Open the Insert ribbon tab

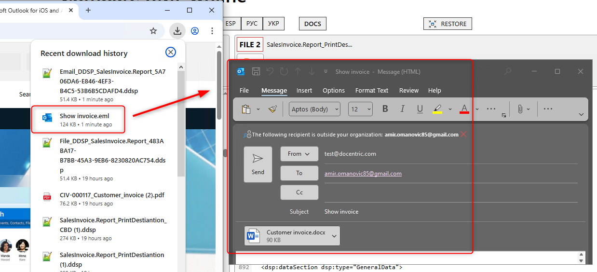[304, 90]
